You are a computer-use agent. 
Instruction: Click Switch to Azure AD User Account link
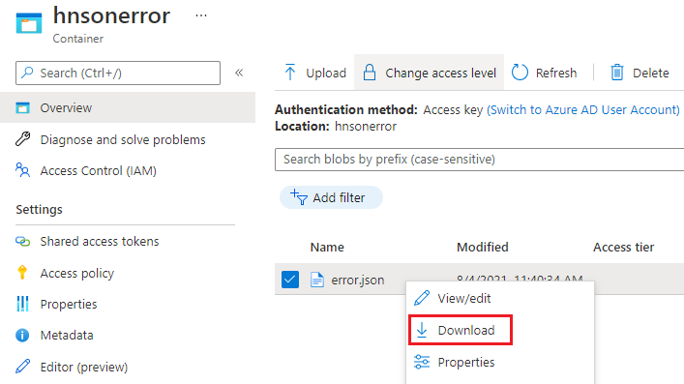click(582, 110)
